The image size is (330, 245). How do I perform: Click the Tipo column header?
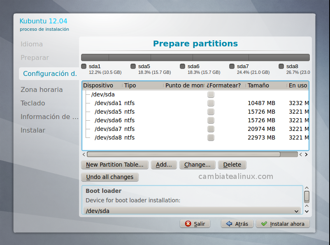143,85
